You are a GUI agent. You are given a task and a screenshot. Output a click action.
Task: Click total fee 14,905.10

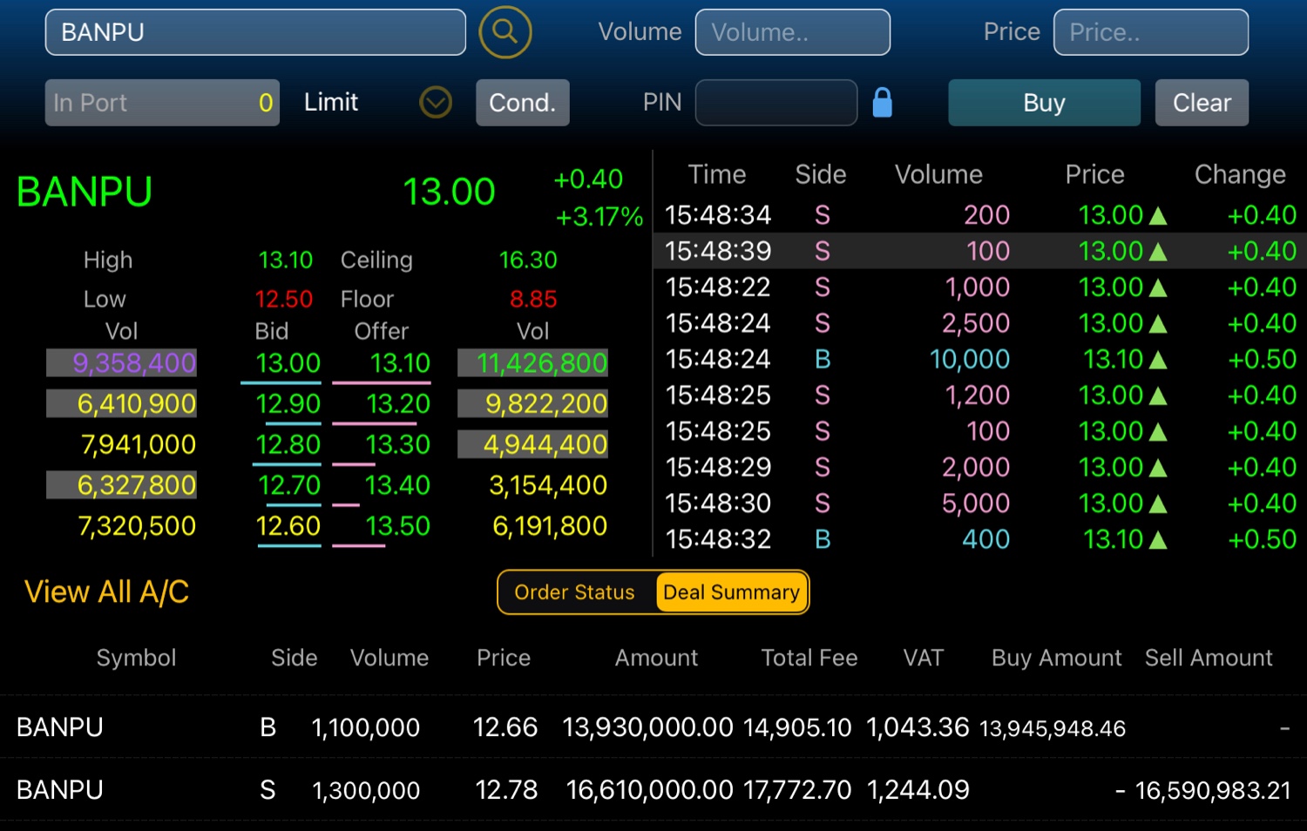pyautogui.click(x=797, y=728)
